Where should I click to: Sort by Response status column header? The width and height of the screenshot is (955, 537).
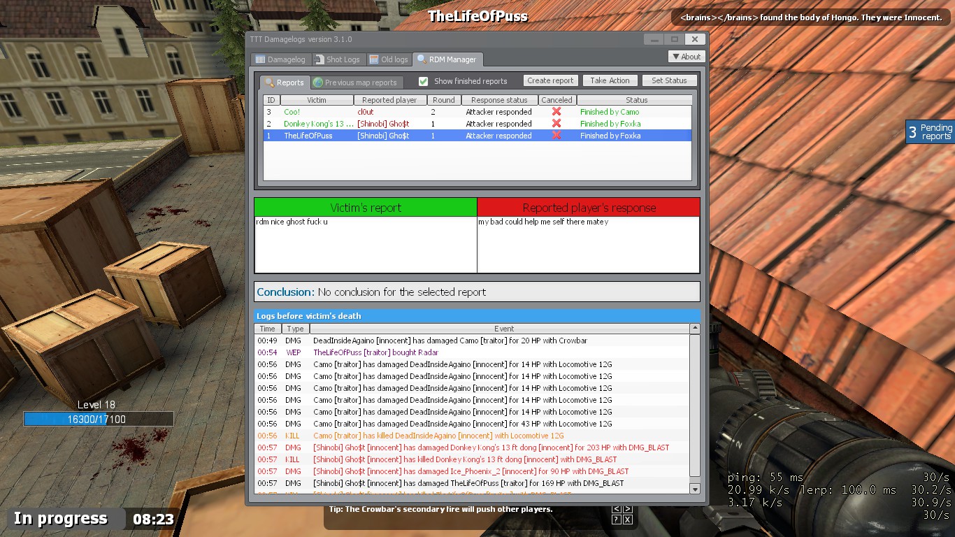[x=499, y=100]
